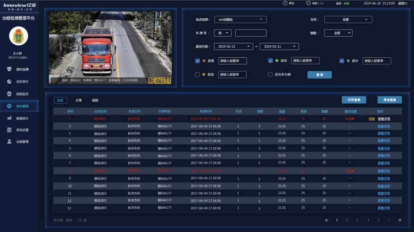Click the 实时统计 pie chart icon
The image size is (414, 232).
click(x=9, y=81)
